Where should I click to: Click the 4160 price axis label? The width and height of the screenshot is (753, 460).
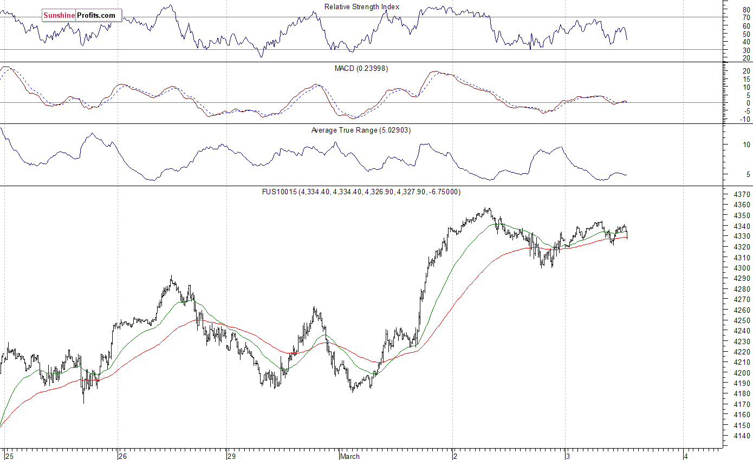(x=742, y=415)
